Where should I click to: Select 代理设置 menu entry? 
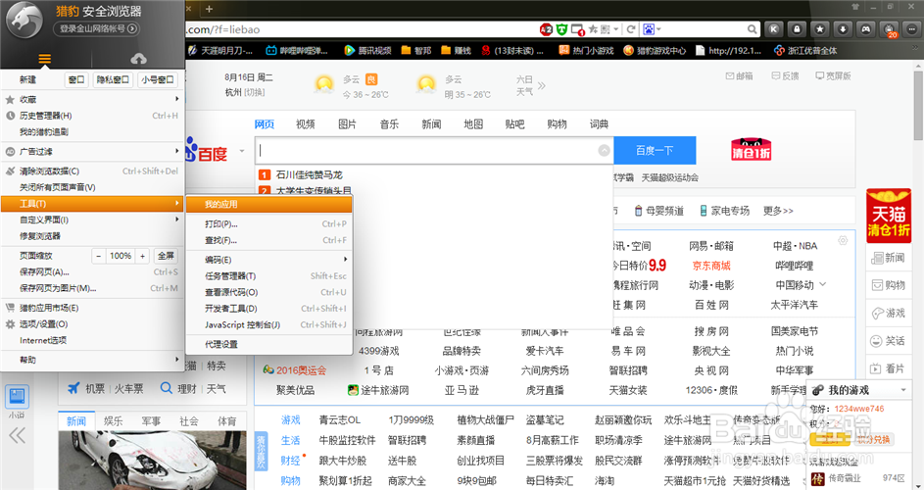[268, 344]
